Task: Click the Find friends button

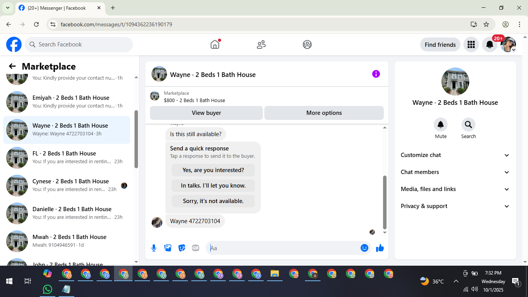Action: [x=440, y=44]
